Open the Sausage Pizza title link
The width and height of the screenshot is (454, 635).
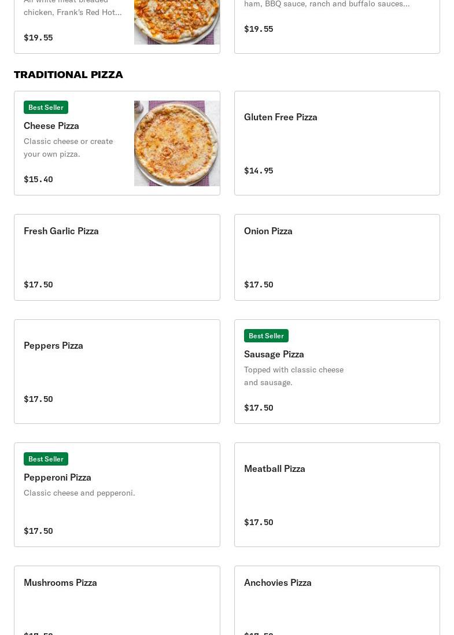pos(274,354)
